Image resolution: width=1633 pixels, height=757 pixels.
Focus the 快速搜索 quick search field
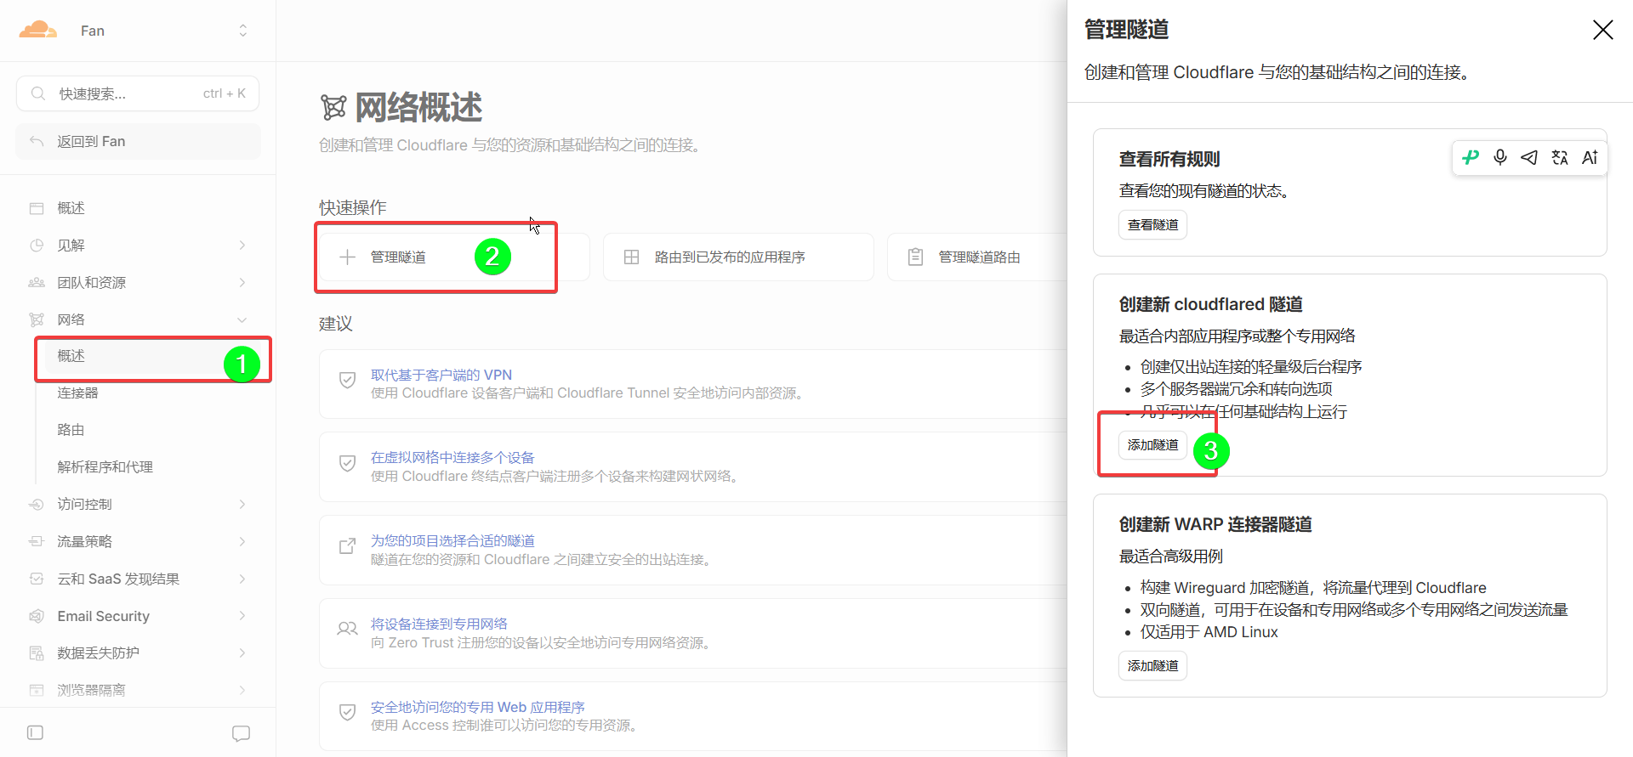[x=138, y=93]
